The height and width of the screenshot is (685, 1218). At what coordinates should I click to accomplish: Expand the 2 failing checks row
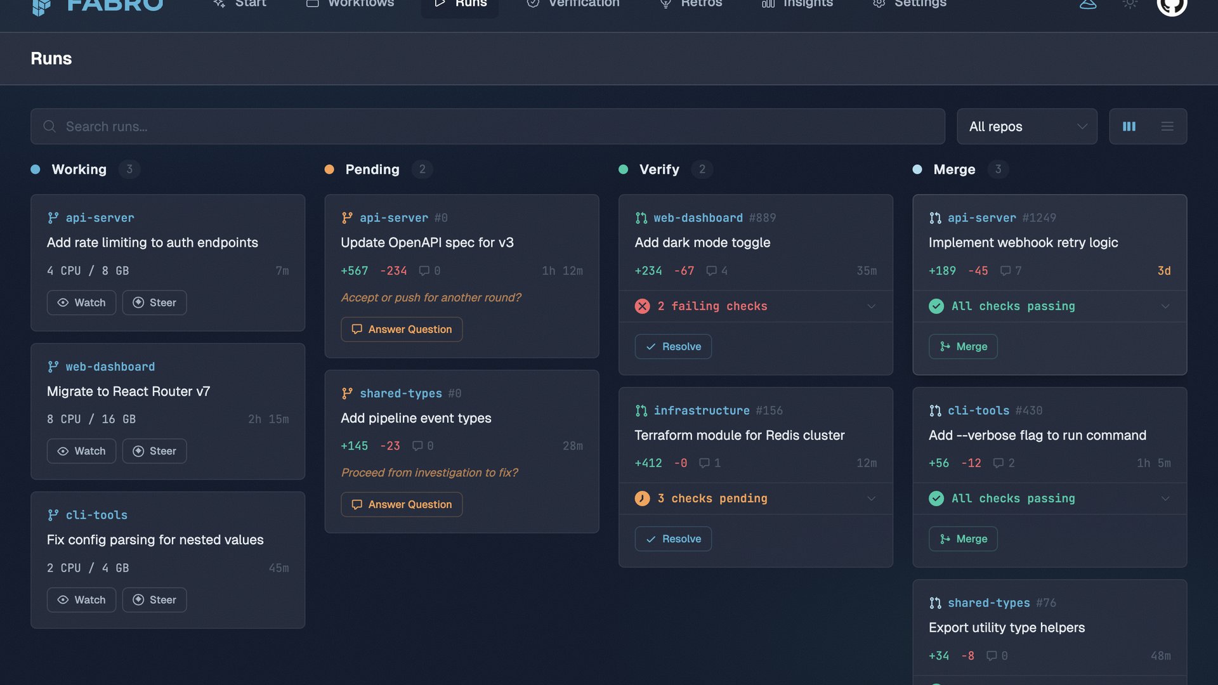coord(871,306)
